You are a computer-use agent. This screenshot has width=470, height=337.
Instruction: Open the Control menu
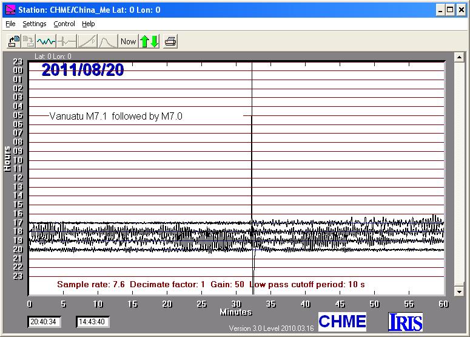(64, 24)
